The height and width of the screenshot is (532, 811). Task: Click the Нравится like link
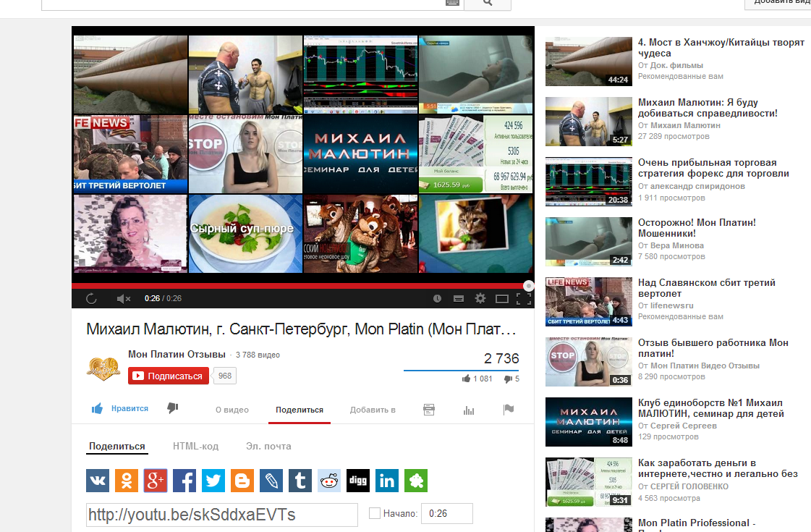[129, 409]
